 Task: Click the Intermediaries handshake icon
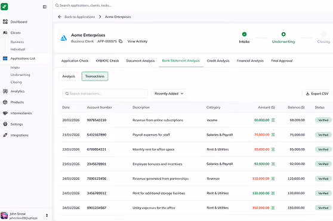[5, 113]
